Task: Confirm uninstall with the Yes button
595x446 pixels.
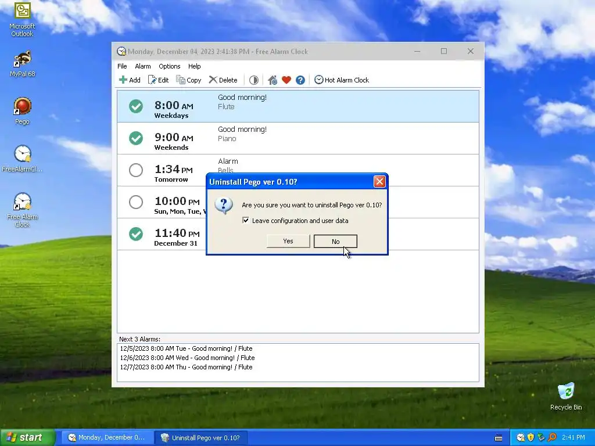Action: click(288, 241)
